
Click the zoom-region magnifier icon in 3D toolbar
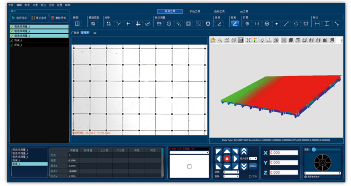tap(220, 40)
